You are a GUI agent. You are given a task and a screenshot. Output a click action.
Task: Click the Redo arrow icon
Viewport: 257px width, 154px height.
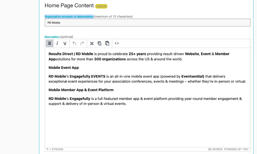(82, 43)
